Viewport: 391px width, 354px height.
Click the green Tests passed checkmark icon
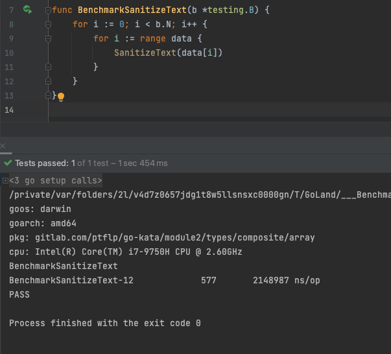click(x=8, y=163)
